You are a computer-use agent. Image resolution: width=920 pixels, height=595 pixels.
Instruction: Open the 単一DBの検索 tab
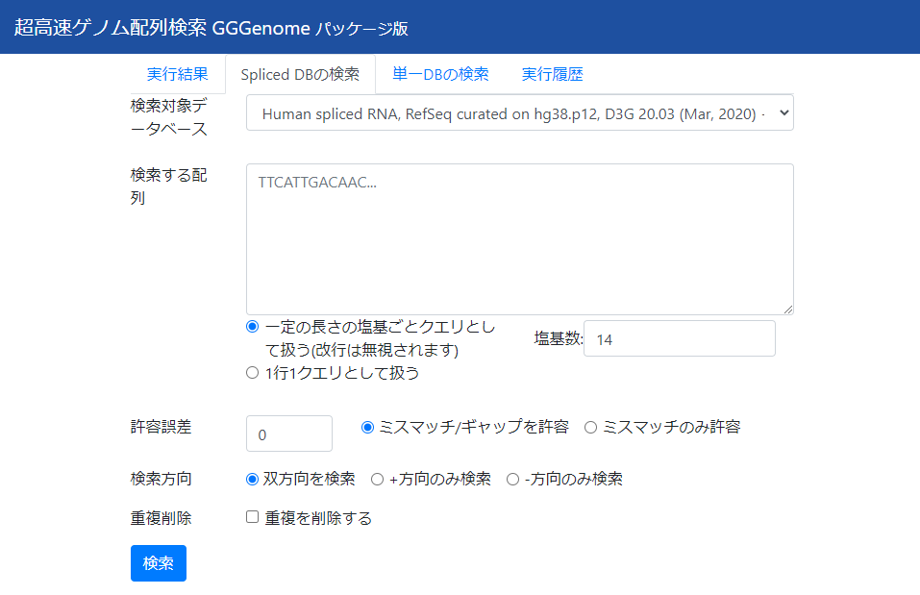tap(439, 73)
